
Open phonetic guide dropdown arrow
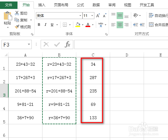(106, 25)
